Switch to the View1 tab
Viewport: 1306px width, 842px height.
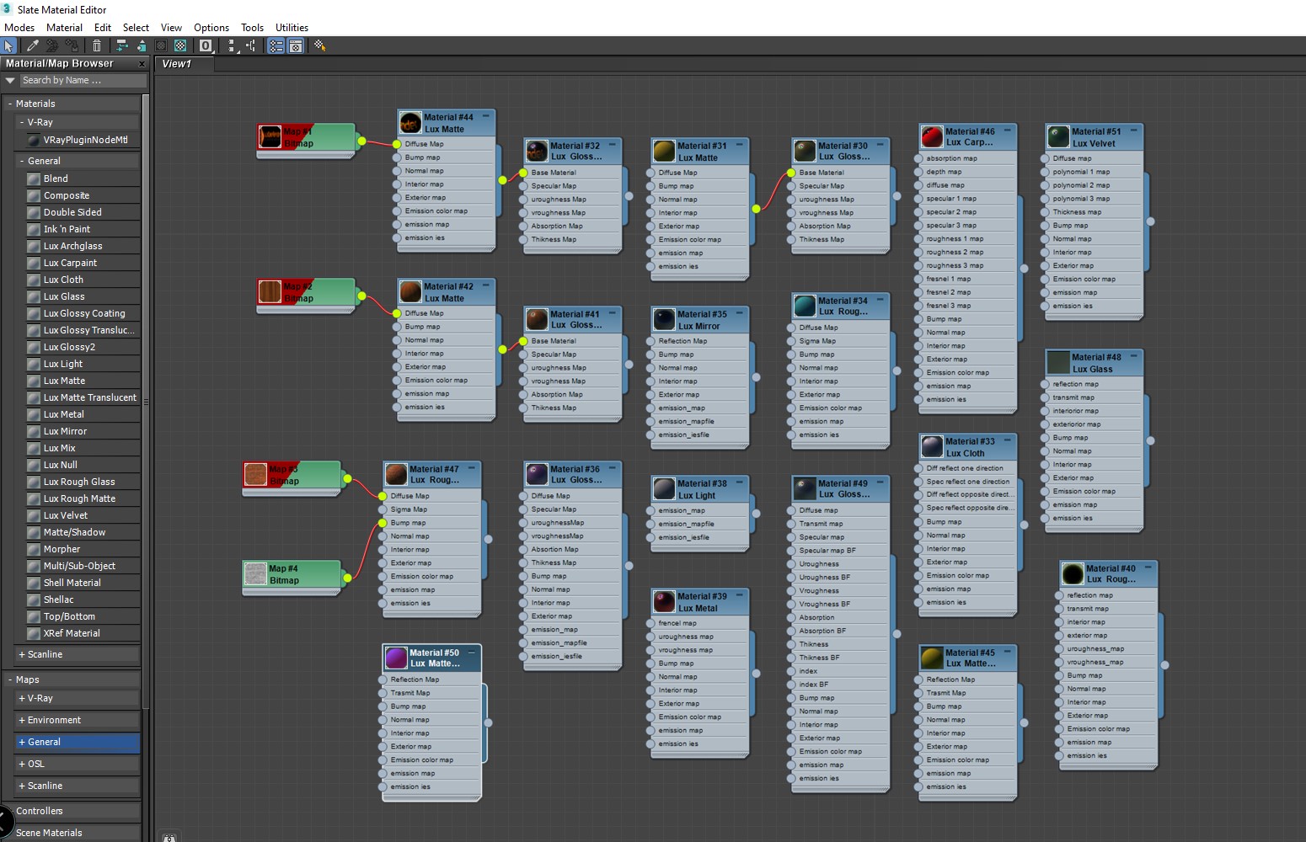[x=176, y=64]
